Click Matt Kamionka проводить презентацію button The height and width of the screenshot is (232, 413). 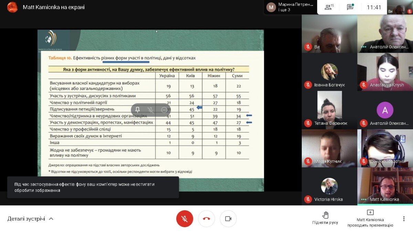370,219
